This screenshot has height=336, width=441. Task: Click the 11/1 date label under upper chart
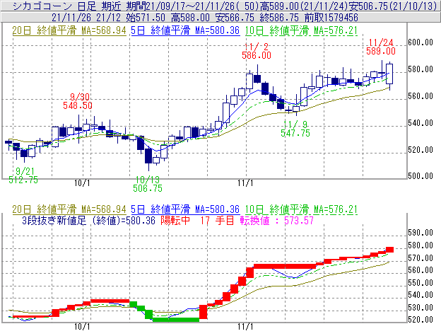(245, 183)
